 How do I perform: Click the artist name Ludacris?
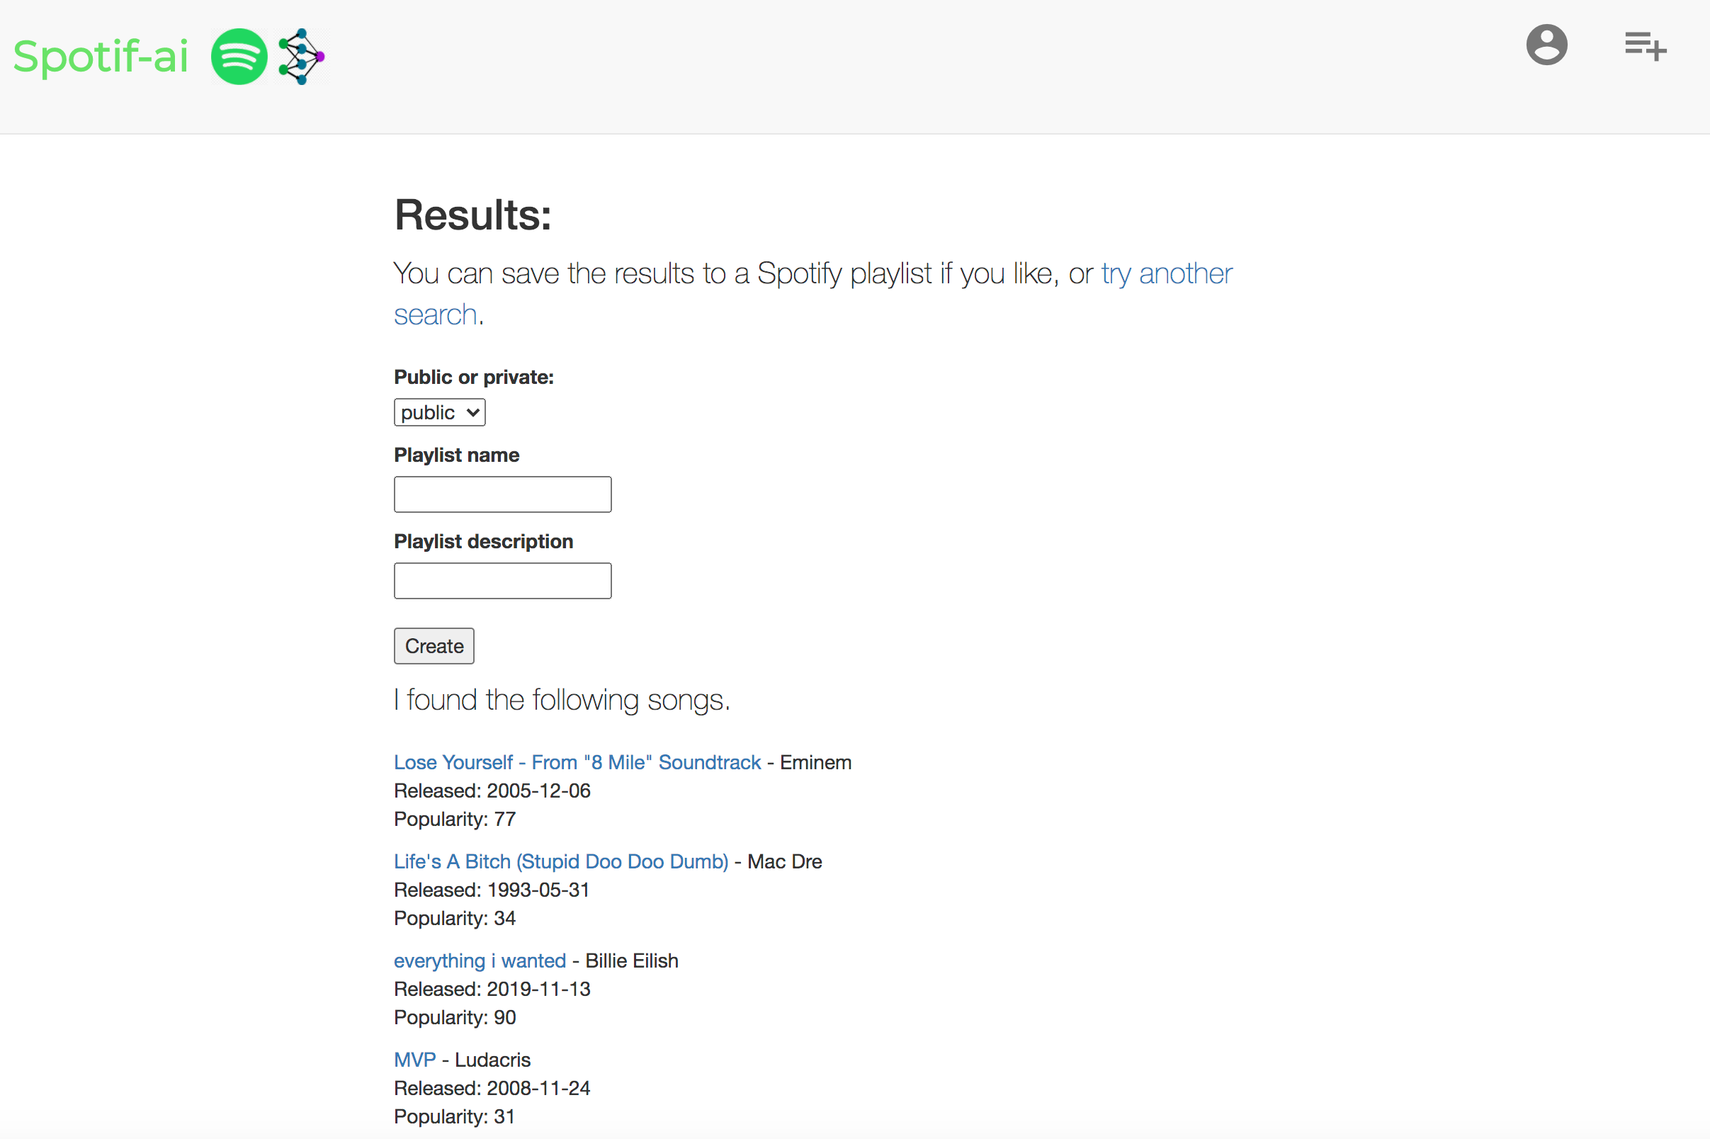point(492,1060)
